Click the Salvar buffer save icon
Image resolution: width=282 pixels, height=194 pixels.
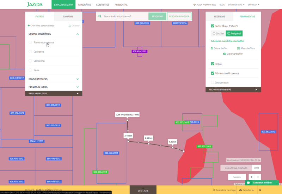pyautogui.click(x=212, y=48)
